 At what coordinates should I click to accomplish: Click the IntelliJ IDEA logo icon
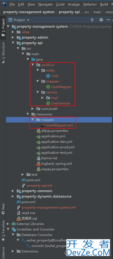[4, 4]
